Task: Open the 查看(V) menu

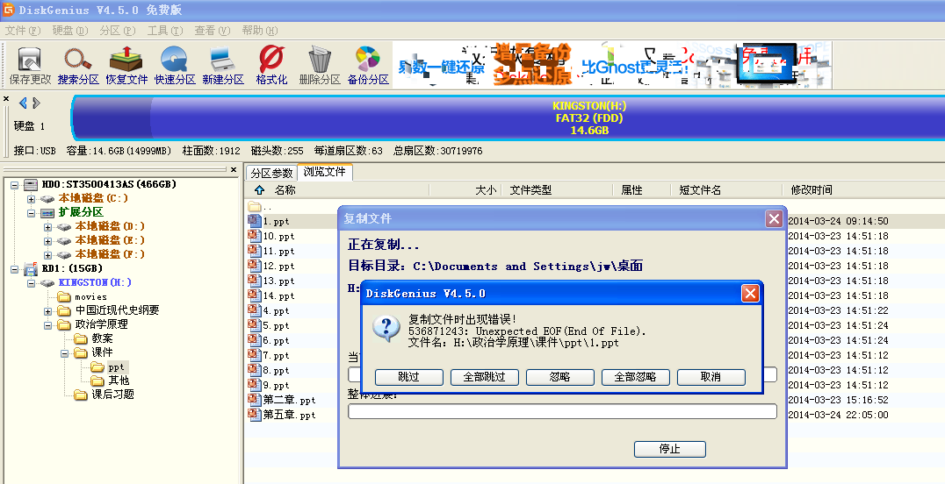Action: click(x=213, y=30)
